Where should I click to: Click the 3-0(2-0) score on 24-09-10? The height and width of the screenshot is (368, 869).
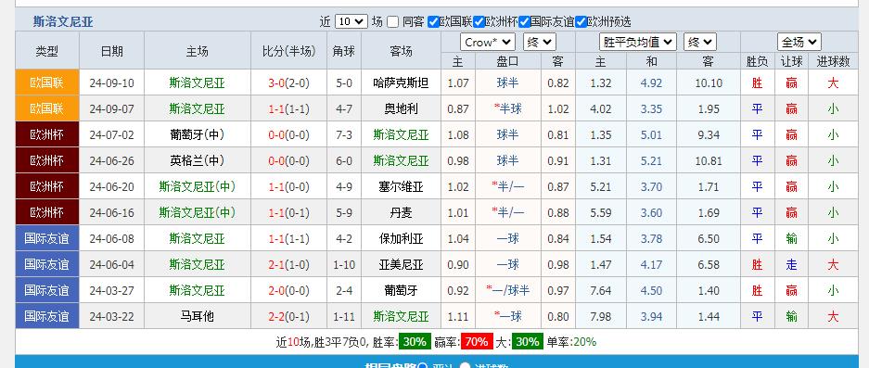click(x=288, y=83)
